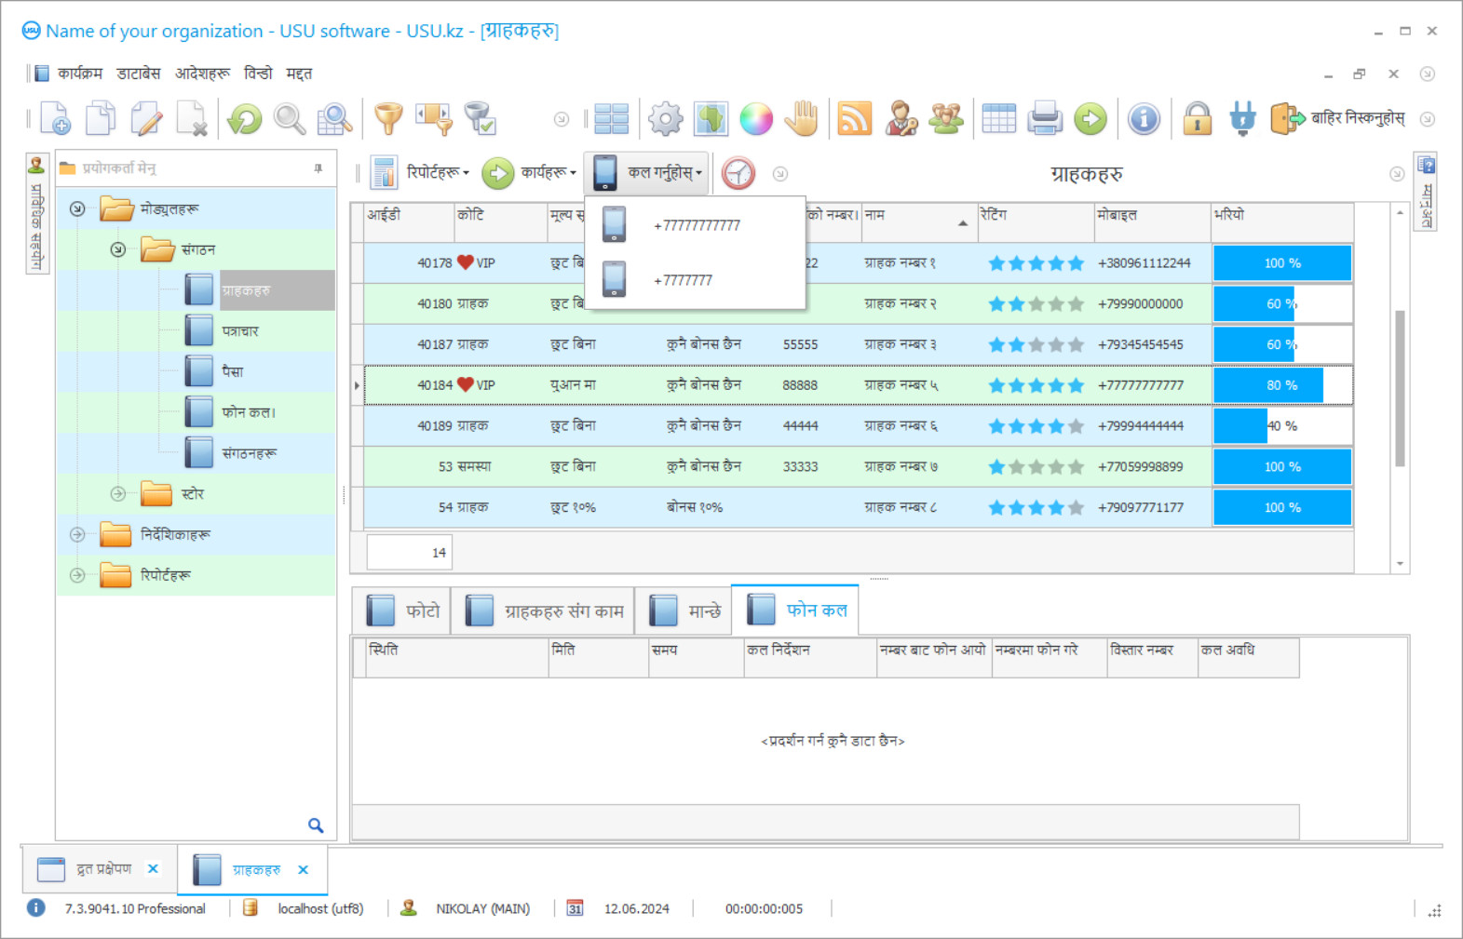Click the calendar grid icon
The height and width of the screenshot is (939, 1463).
click(999, 118)
